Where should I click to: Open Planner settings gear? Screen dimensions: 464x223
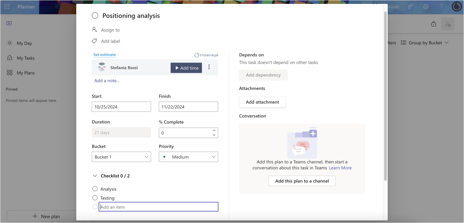[426, 6]
